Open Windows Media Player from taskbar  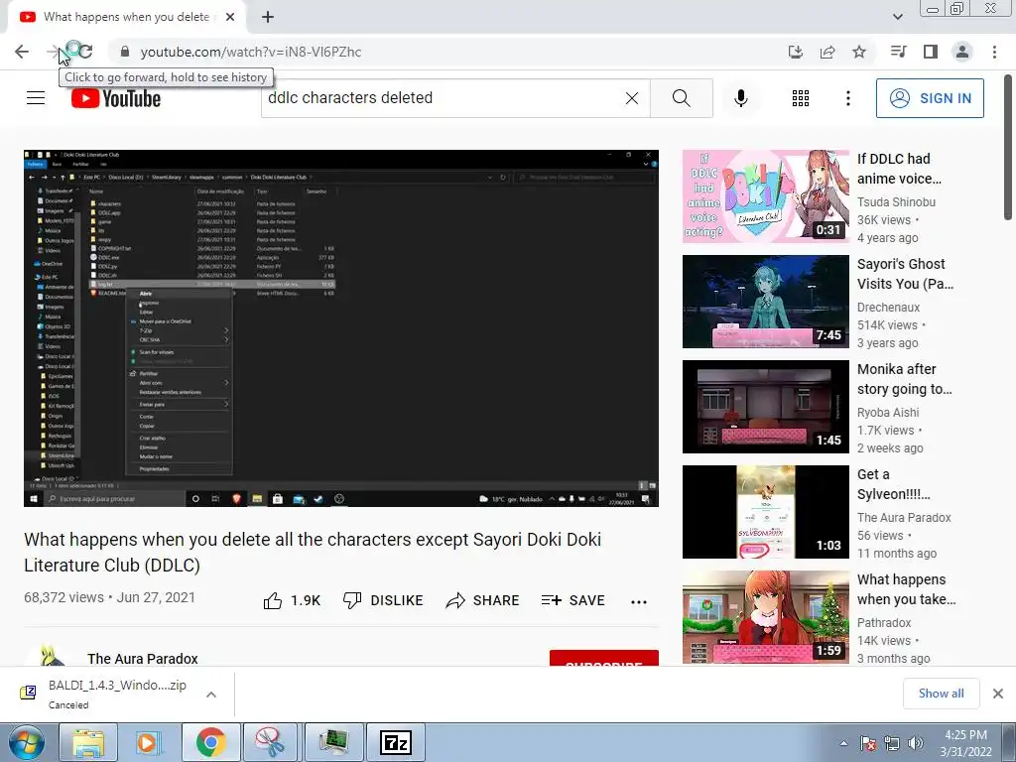149,742
